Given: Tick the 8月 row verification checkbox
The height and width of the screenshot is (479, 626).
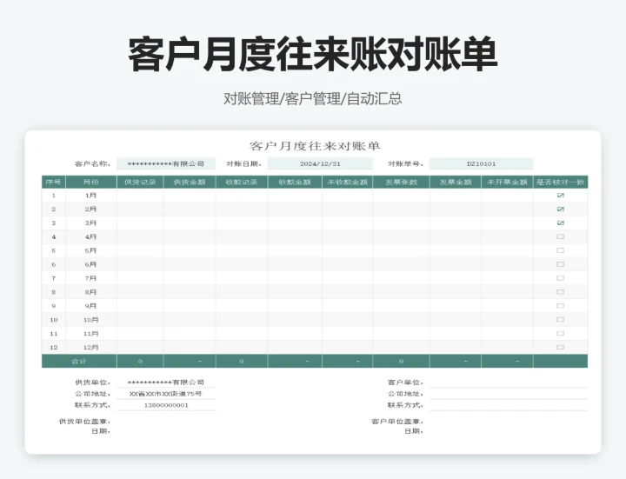Looking at the screenshot, I should pos(561,292).
